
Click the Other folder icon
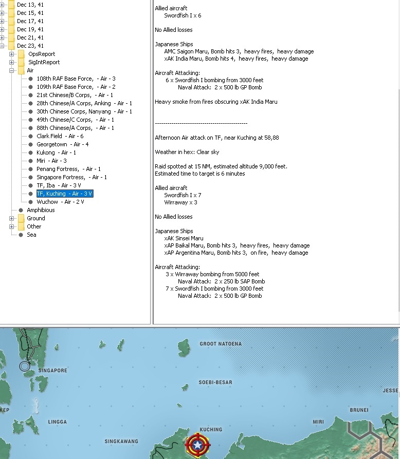(21, 226)
